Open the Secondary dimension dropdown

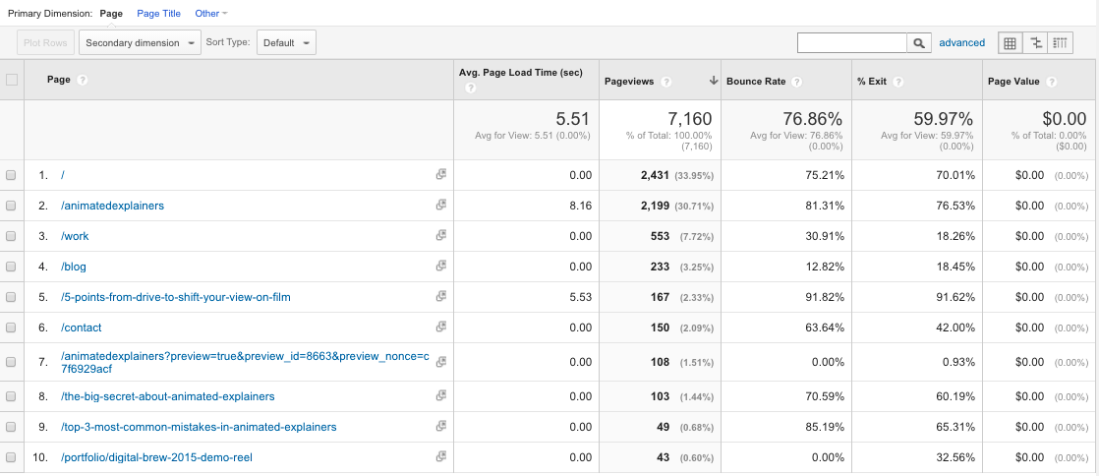[141, 42]
